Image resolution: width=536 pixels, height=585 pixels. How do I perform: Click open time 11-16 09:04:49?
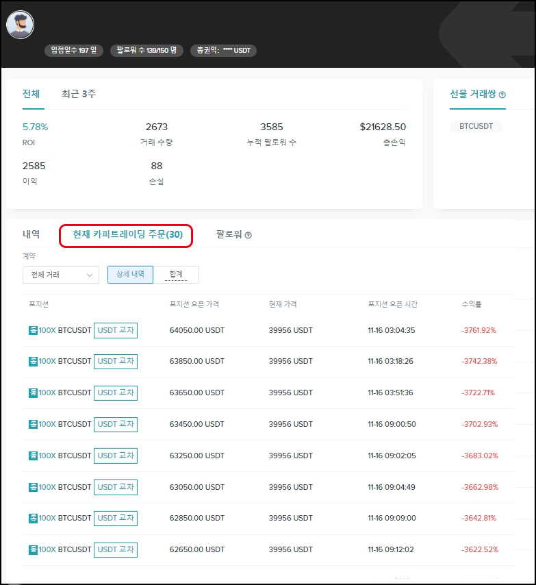pyautogui.click(x=392, y=487)
